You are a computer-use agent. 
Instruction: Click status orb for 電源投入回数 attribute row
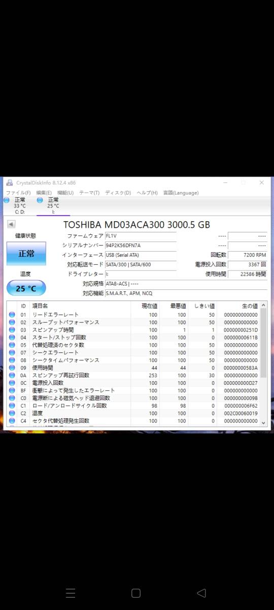click(12, 383)
